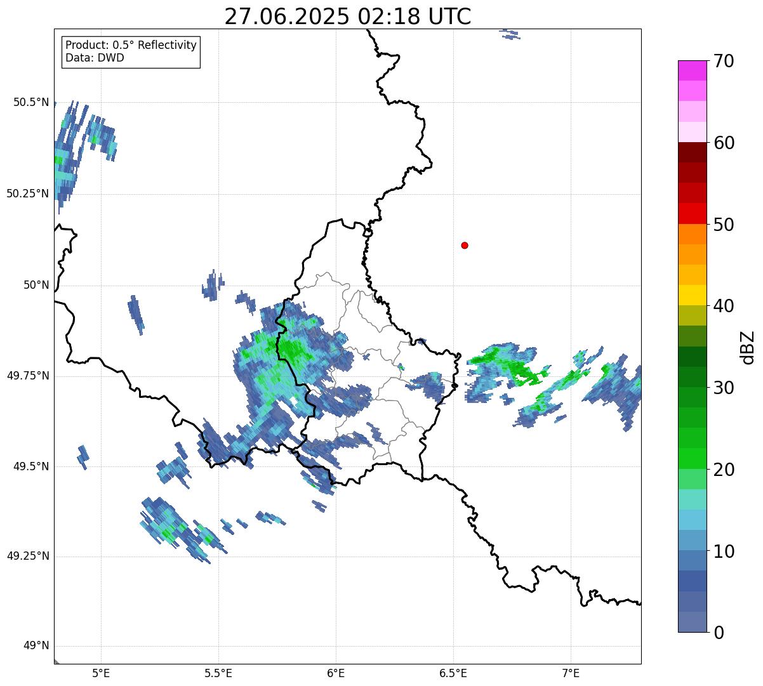Click the dBZ colorbar axis label

tap(748, 347)
